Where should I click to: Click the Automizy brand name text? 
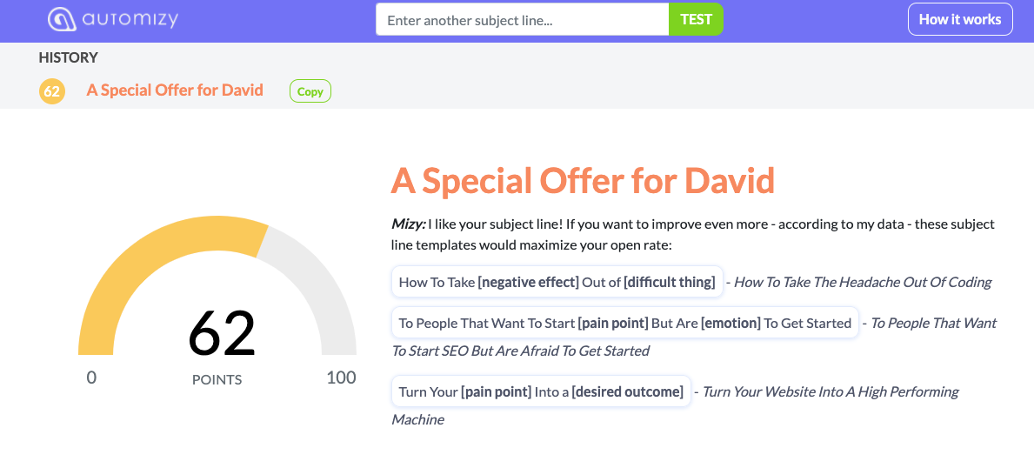[130, 20]
